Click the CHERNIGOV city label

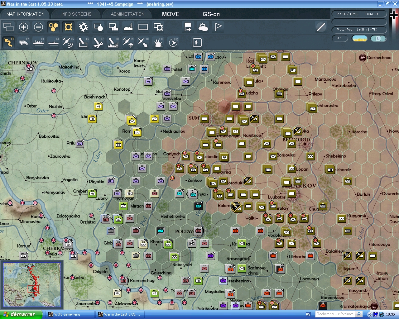(23, 63)
